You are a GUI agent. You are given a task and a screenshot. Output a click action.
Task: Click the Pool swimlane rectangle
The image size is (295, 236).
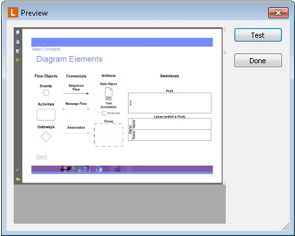[x=170, y=103]
